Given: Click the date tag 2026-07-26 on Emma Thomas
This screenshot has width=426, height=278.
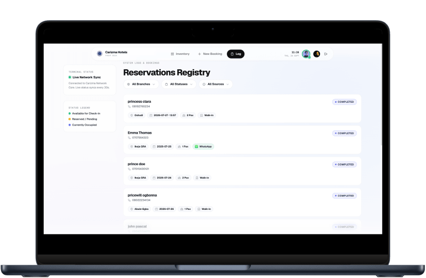Looking at the screenshot, I should [162, 146].
